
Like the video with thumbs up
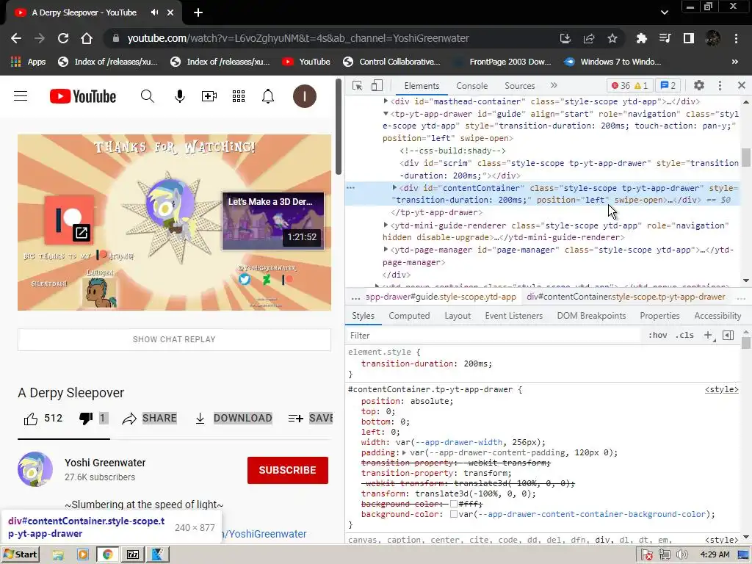(31, 419)
